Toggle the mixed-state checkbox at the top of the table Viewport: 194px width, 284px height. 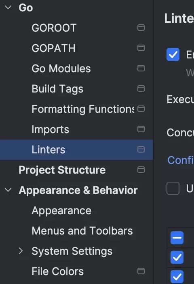(177, 238)
